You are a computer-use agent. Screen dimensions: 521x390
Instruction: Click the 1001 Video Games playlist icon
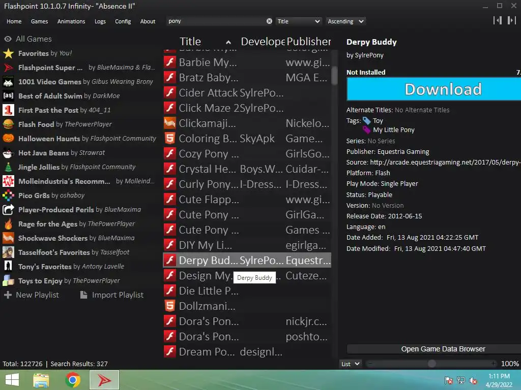click(x=8, y=82)
